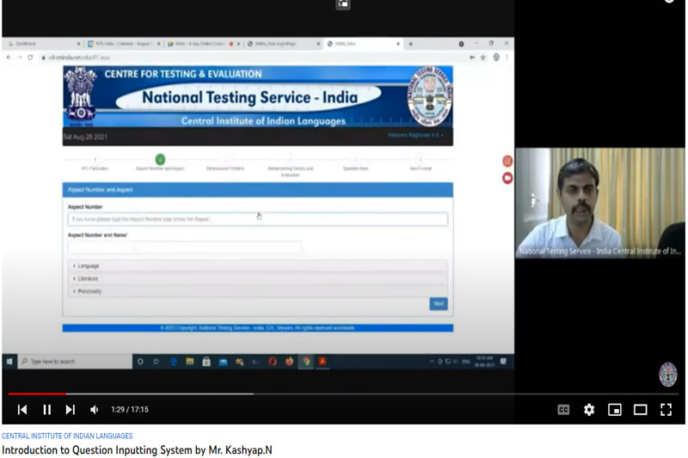The width and height of the screenshot is (688, 458).
Task: Go to the Question Item step
Action: point(355,163)
